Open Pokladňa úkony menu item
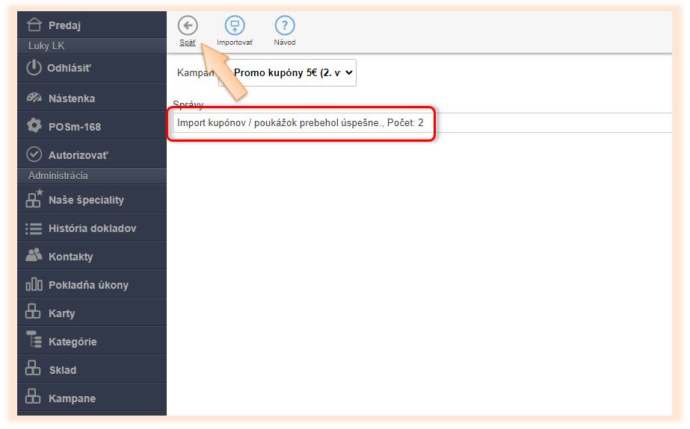The image size is (690, 429). pyautogui.click(x=88, y=285)
